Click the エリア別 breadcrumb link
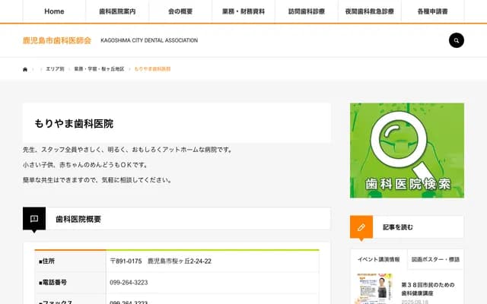 [x=55, y=69]
